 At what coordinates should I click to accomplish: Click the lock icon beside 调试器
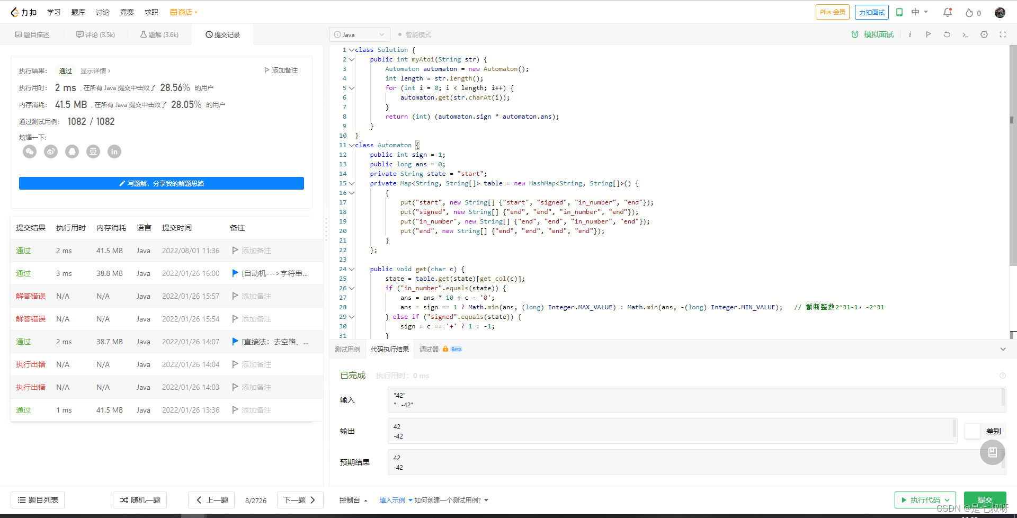445,349
